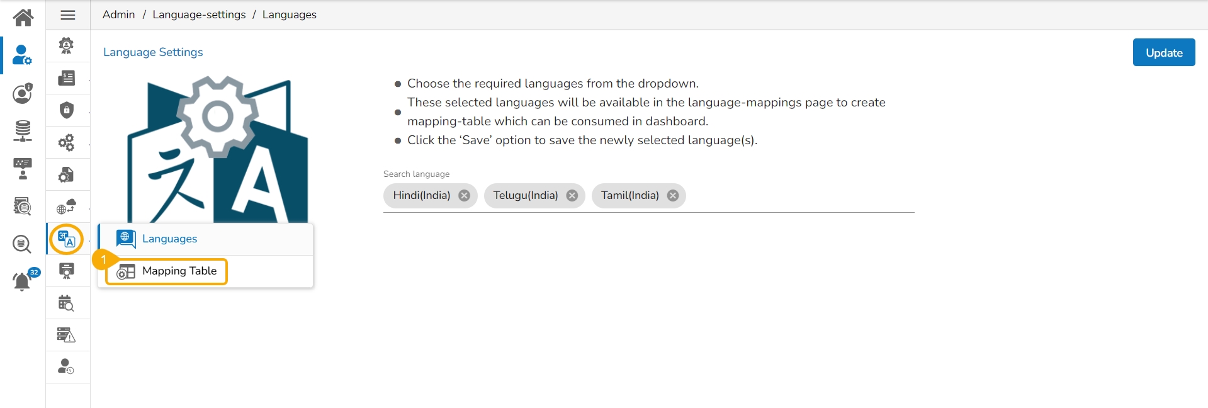Click the Language-settings breadcrumb link

pos(199,14)
